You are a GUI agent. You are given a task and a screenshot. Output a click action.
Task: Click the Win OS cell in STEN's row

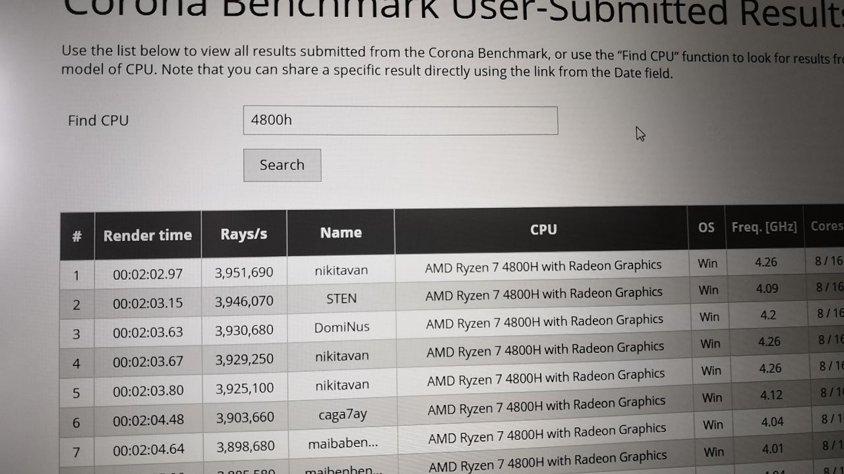pos(709,290)
